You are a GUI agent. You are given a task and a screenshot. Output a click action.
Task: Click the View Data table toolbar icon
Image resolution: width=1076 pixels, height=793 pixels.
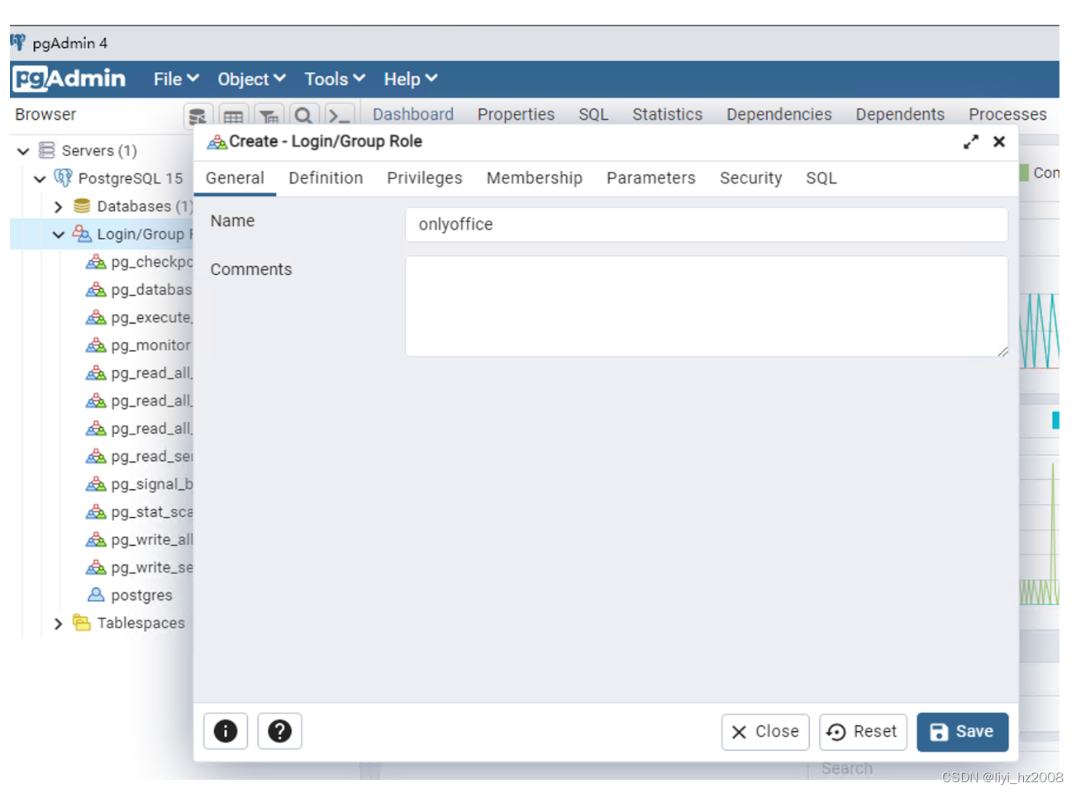tap(234, 116)
